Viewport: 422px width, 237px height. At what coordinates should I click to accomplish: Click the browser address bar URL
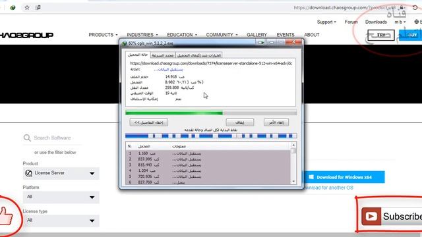point(345,7)
